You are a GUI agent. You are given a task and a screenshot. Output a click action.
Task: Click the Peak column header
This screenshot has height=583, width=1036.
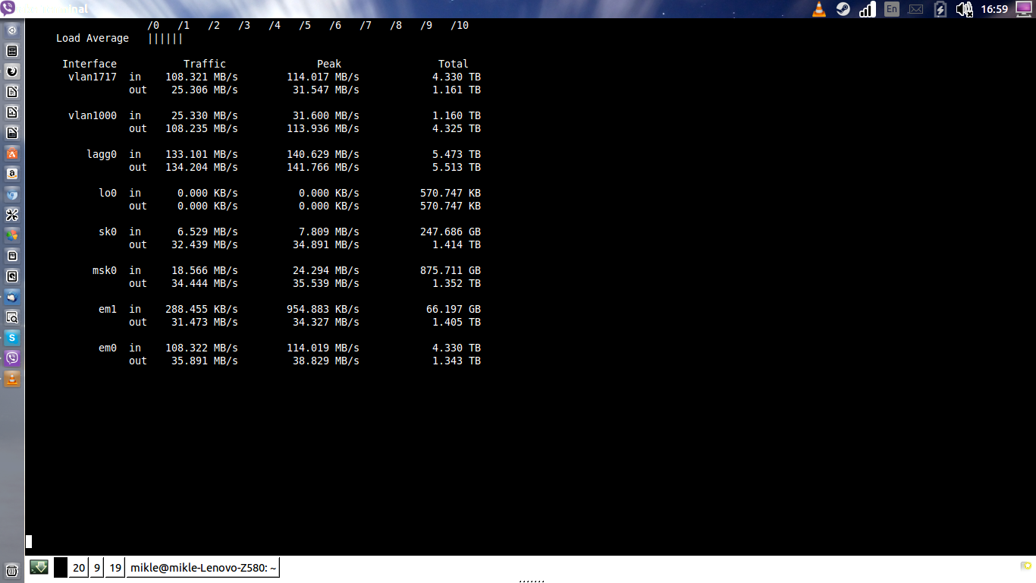[x=329, y=64]
